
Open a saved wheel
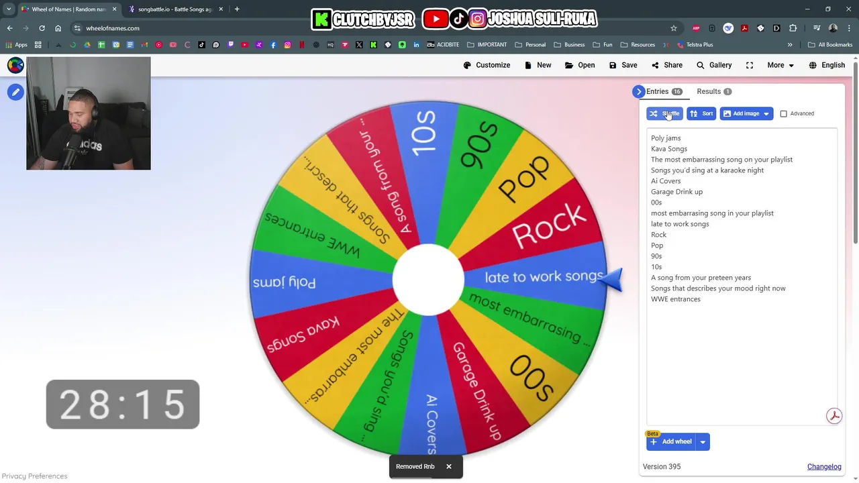(x=580, y=65)
